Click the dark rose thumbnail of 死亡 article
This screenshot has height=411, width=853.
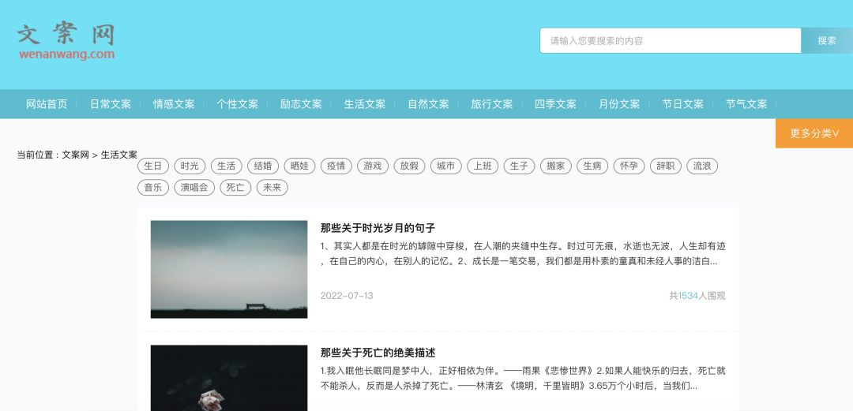coord(229,378)
